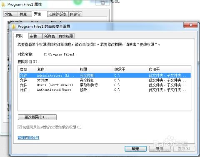Select the 安全 tab in properties window
Viewport: 200px width, 157px height.
tap(39, 14)
